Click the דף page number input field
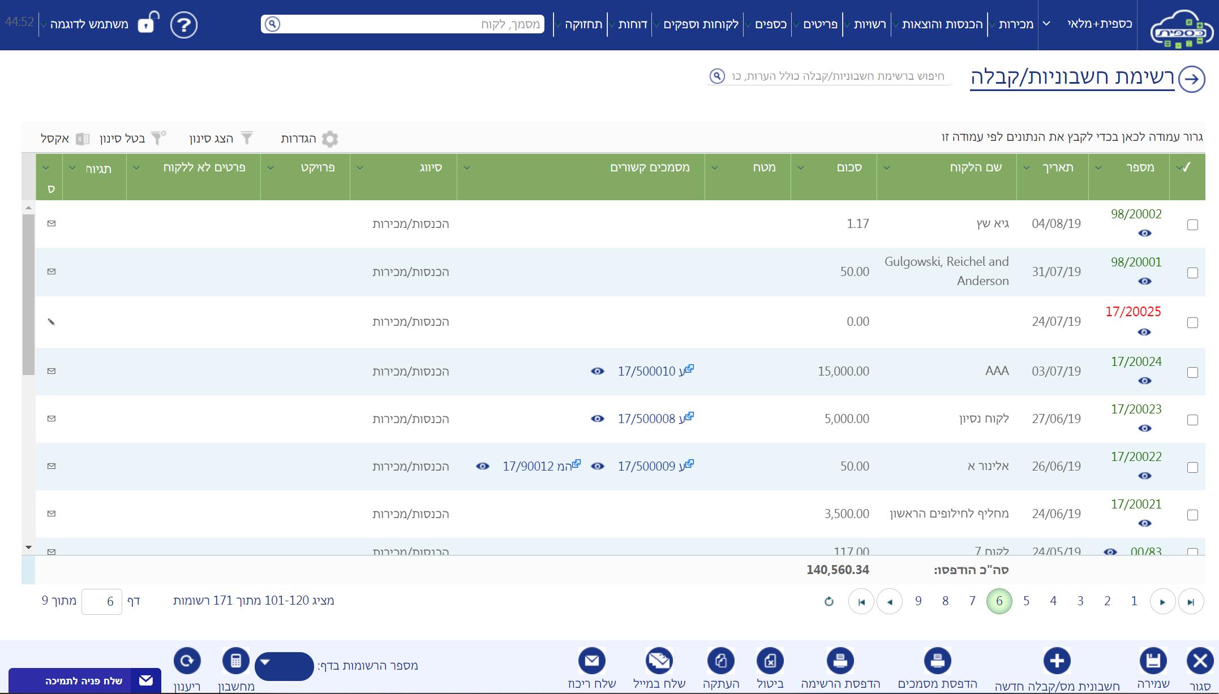The height and width of the screenshot is (694, 1219). [x=102, y=601]
